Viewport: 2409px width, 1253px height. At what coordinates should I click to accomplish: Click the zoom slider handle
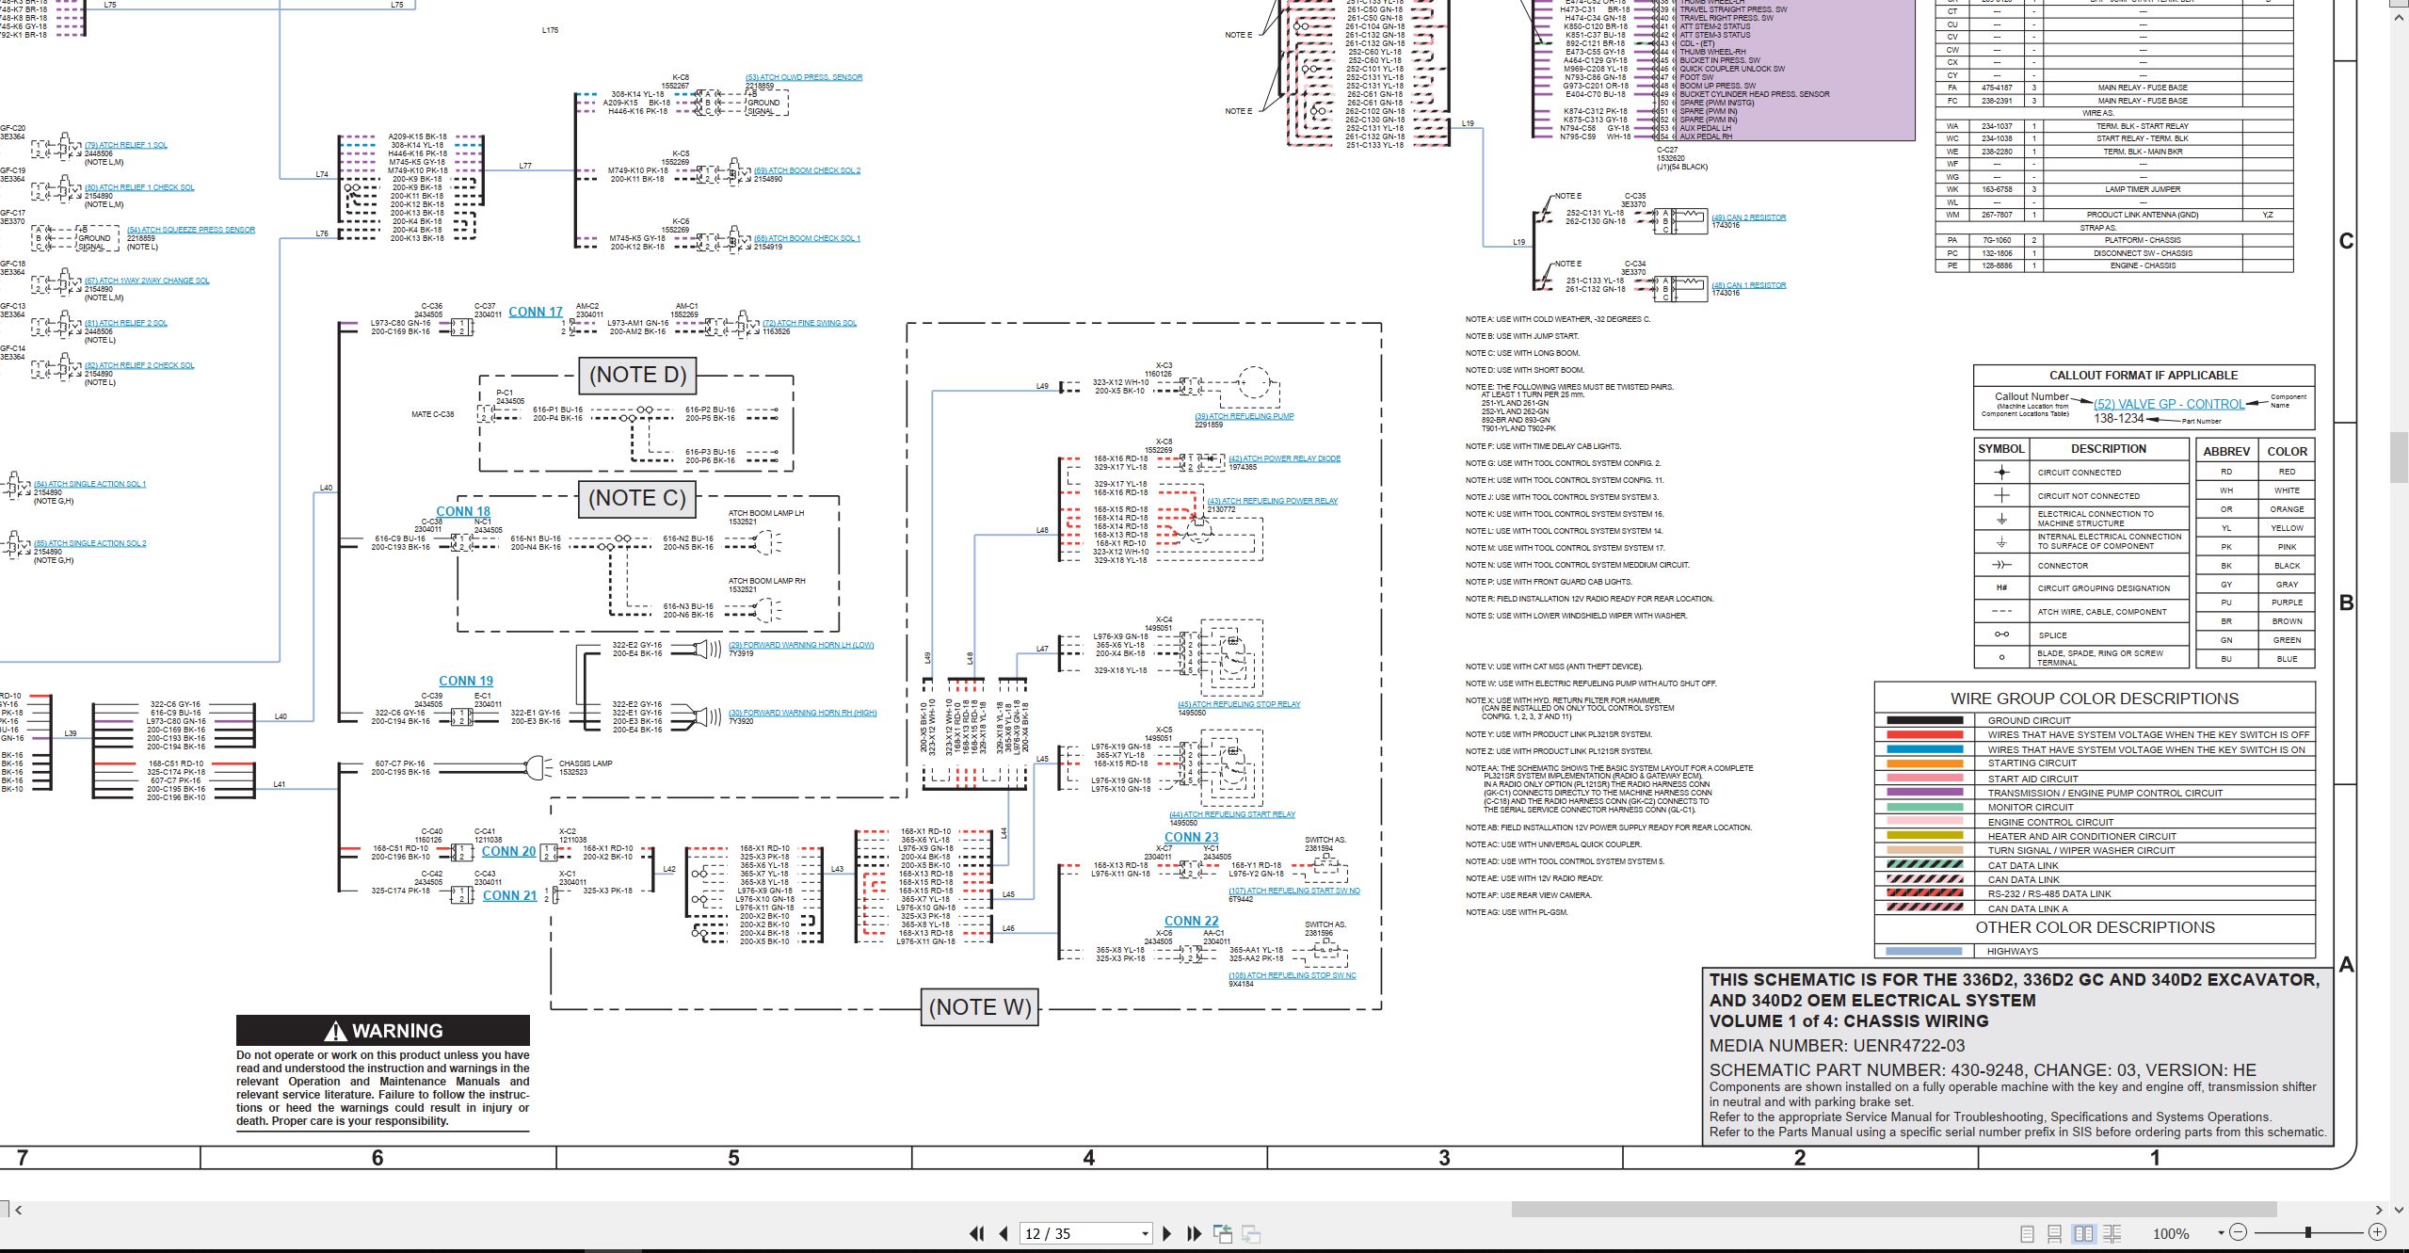[2308, 1232]
